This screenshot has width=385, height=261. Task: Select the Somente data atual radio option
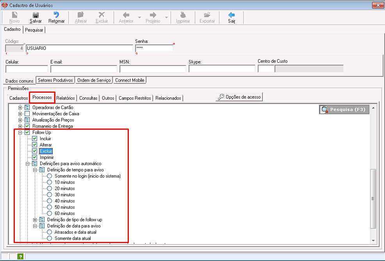point(49,238)
